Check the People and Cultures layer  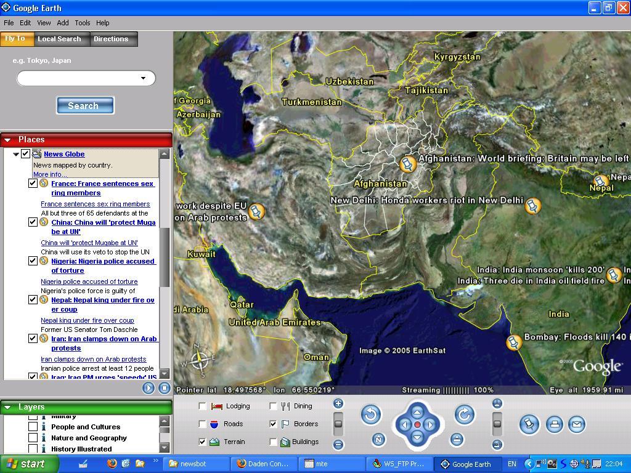pyautogui.click(x=33, y=427)
